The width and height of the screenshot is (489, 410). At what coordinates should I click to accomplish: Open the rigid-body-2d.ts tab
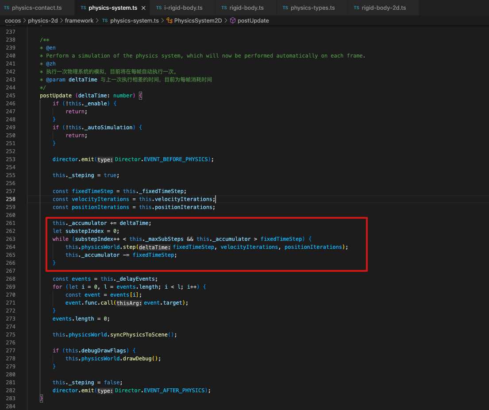[384, 8]
